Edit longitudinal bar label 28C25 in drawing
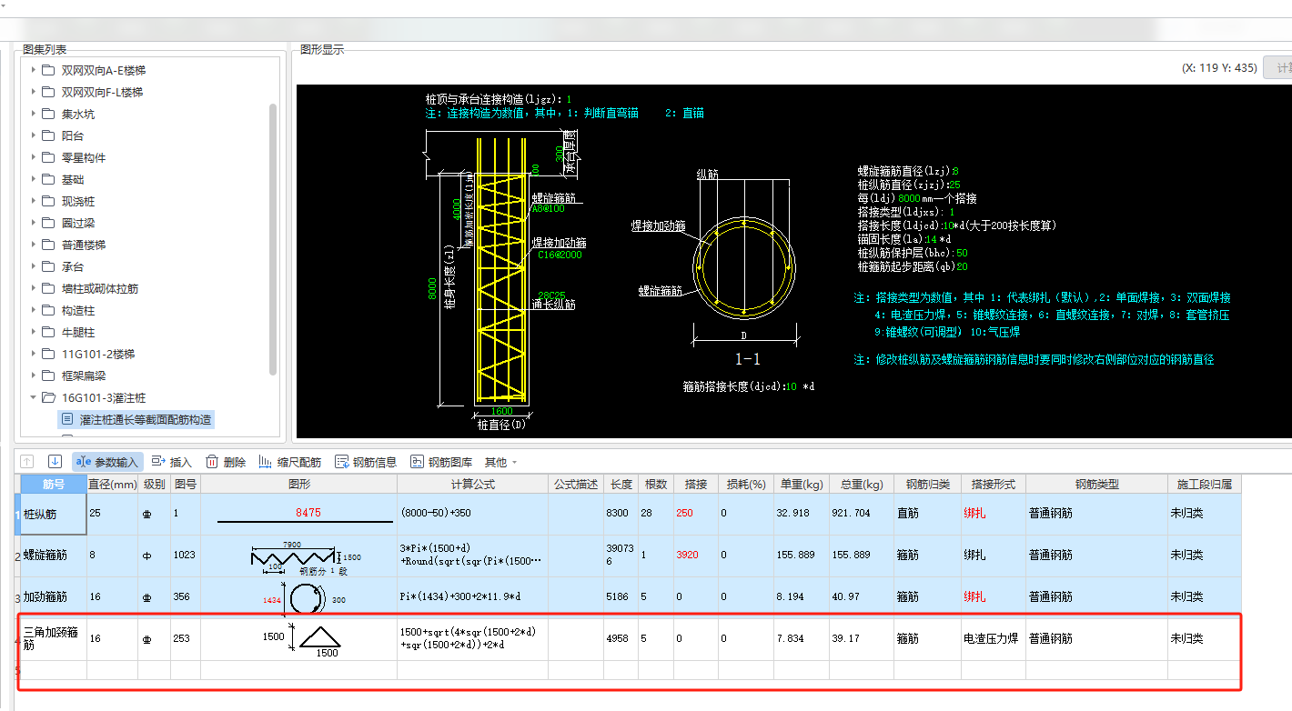 point(550,295)
